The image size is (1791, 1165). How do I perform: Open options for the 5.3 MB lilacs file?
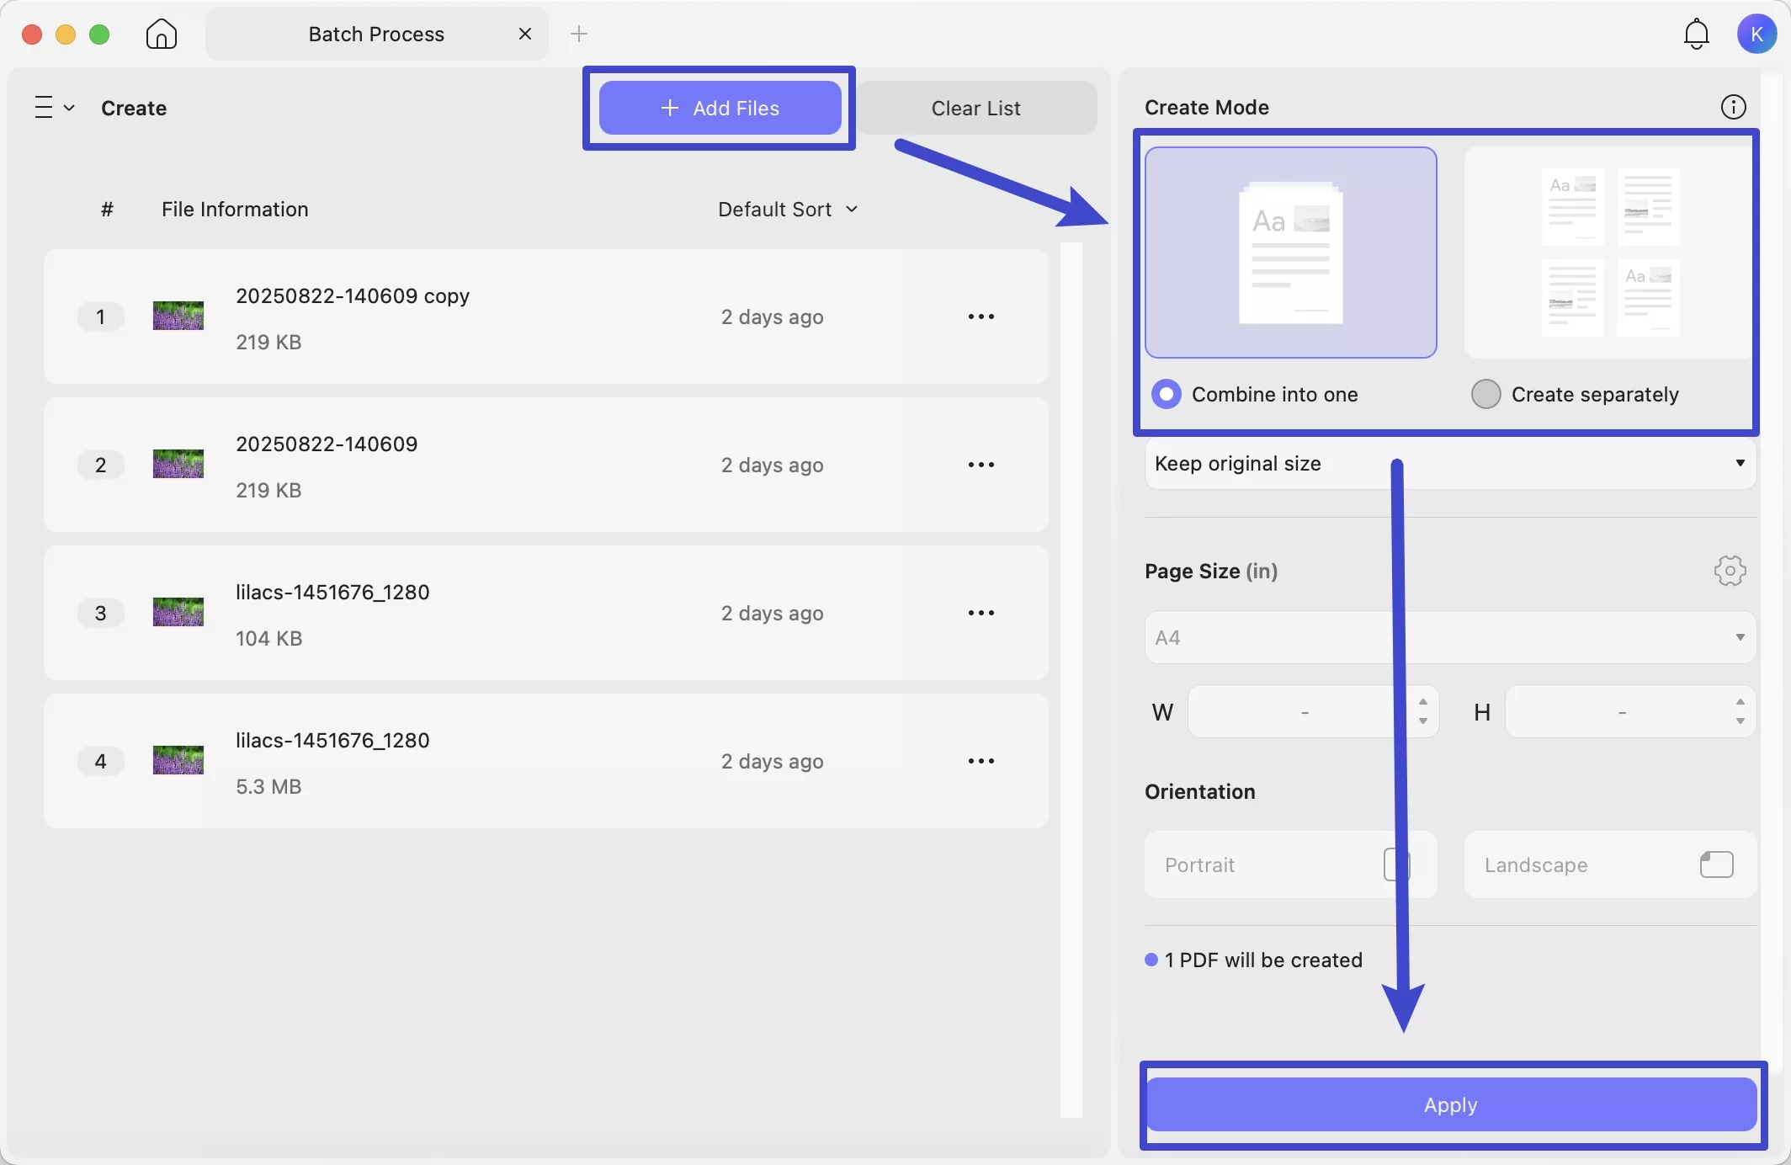pos(981,760)
